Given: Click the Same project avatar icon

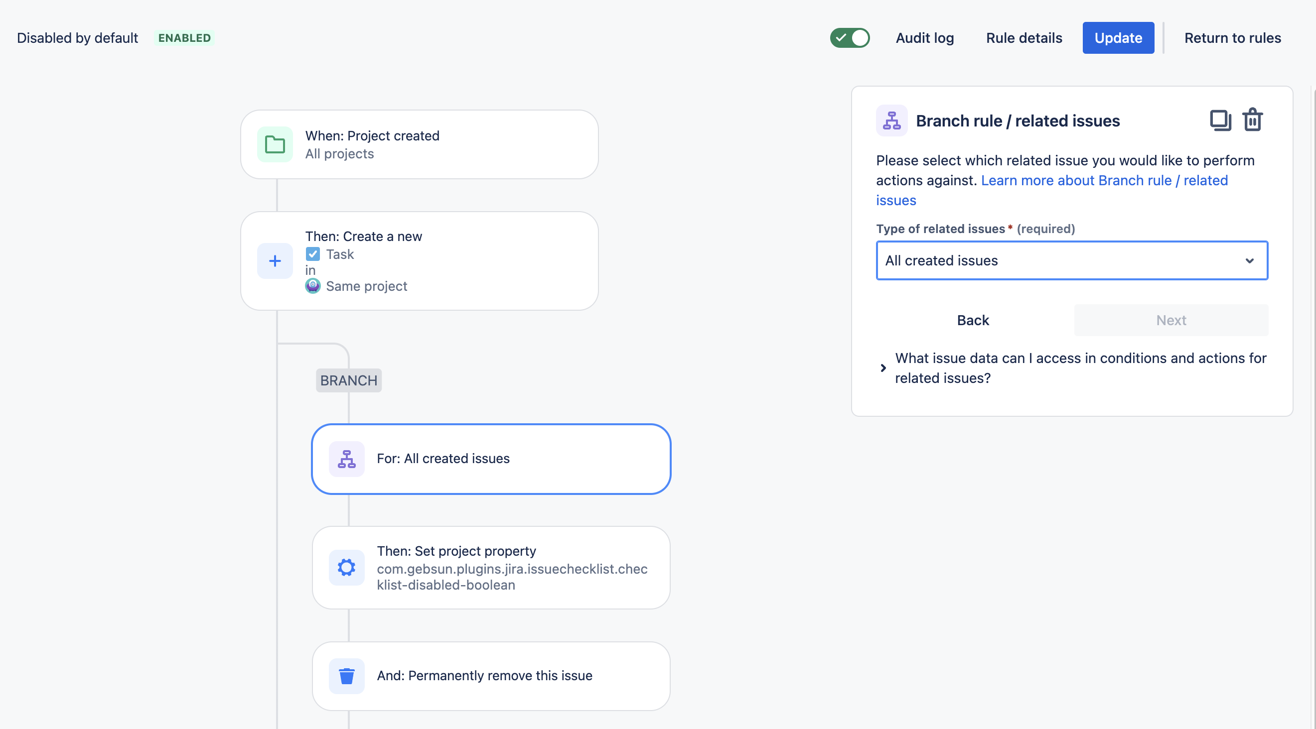Looking at the screenshot, I should pyautogui.click(x=312, y=286).
